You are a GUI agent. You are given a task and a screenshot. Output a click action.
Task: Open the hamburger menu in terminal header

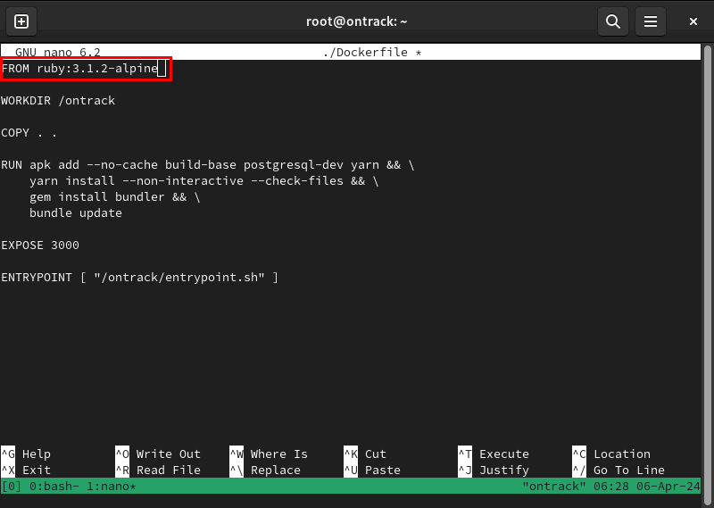point(651,21)
